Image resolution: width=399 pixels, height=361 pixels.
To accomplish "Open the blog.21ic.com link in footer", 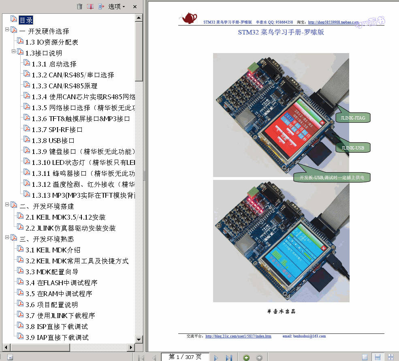I will point(238,336).
